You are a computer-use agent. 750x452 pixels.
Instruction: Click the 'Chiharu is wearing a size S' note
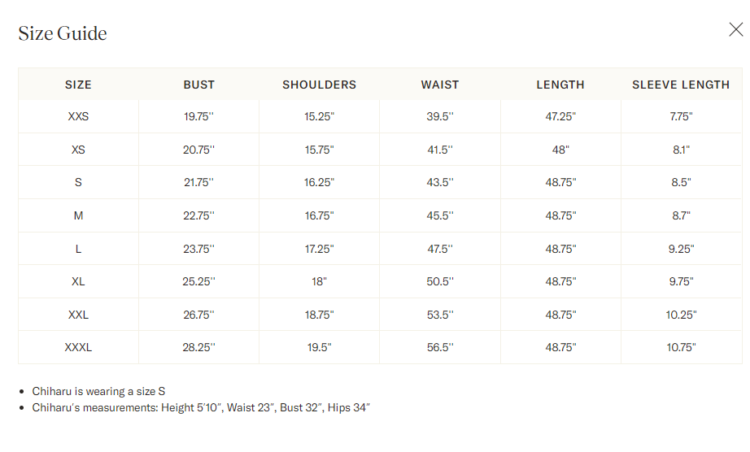[x=98, y=391]
